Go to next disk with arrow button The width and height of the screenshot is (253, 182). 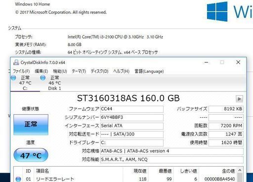pos(239,99)
